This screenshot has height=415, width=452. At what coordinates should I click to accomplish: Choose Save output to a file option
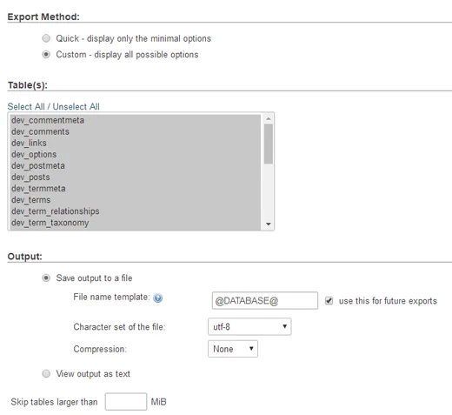coord(46,278)
